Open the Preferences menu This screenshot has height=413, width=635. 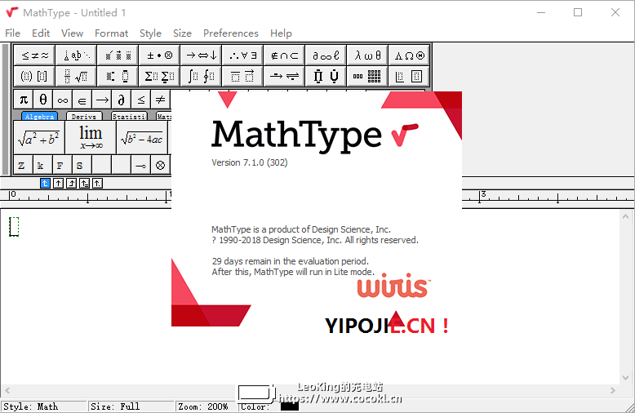[x=231, y=33]
